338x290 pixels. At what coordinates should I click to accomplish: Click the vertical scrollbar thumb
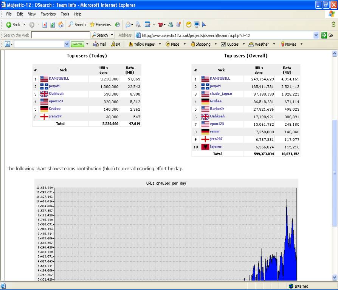pos(334,173)
